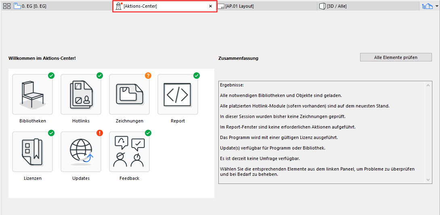Click the 'Im Report-Fenster' result line
This screenshot has height=215, width=440.
click(x=288, y=127)
